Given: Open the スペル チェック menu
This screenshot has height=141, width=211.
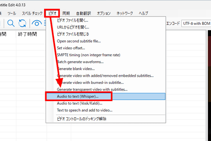Looking at the screenshot, I should click(32, 13).
